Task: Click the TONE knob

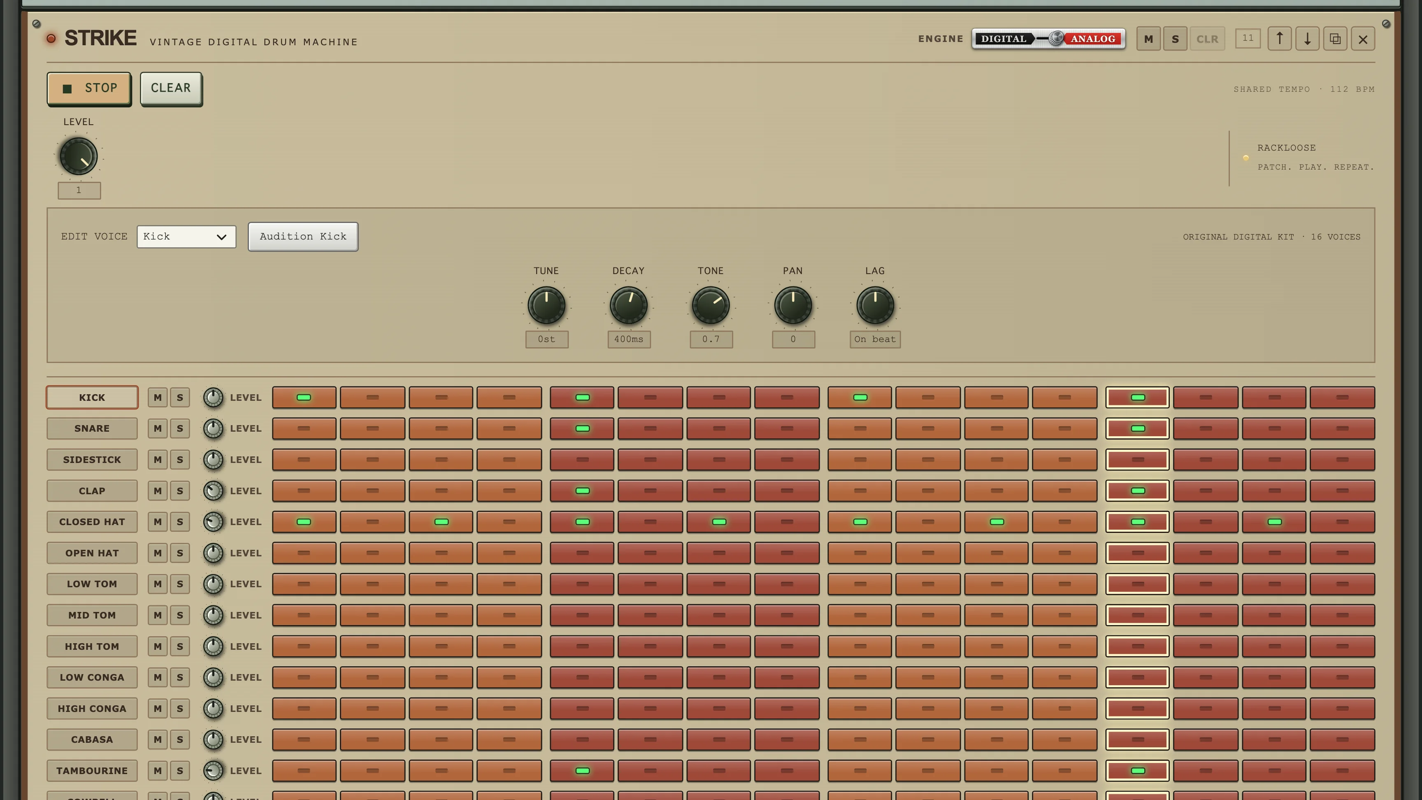Action: coord(711,305)
